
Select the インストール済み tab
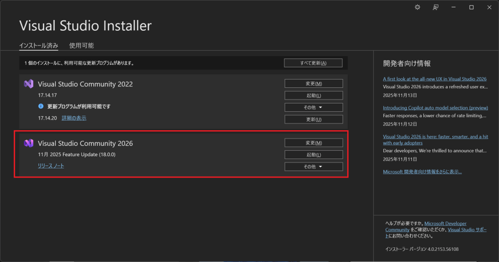(x=39, y=45)
